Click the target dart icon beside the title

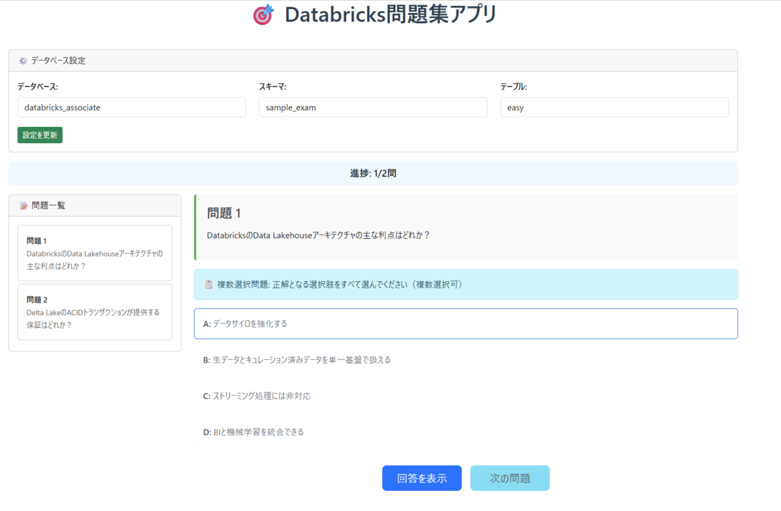[263, 15]
